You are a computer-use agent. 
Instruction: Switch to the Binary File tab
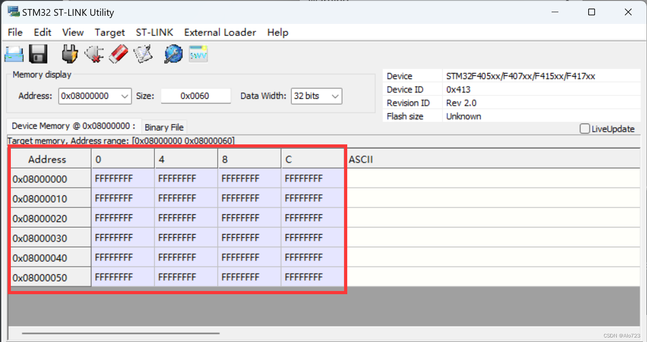point(164,127)
